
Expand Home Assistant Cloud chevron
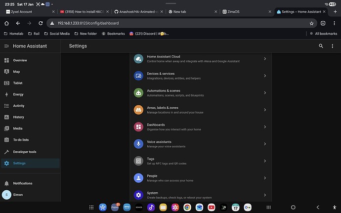(265, 59)
